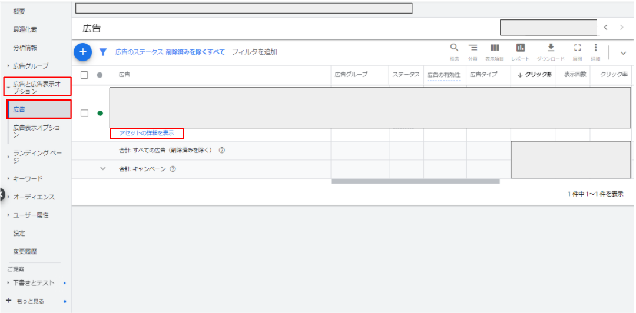Image resolution: width=636 pixels, height=313 pixels.
Task: Expand the 合計: キャンペーン row chevron
Action: tap(103, 169)
